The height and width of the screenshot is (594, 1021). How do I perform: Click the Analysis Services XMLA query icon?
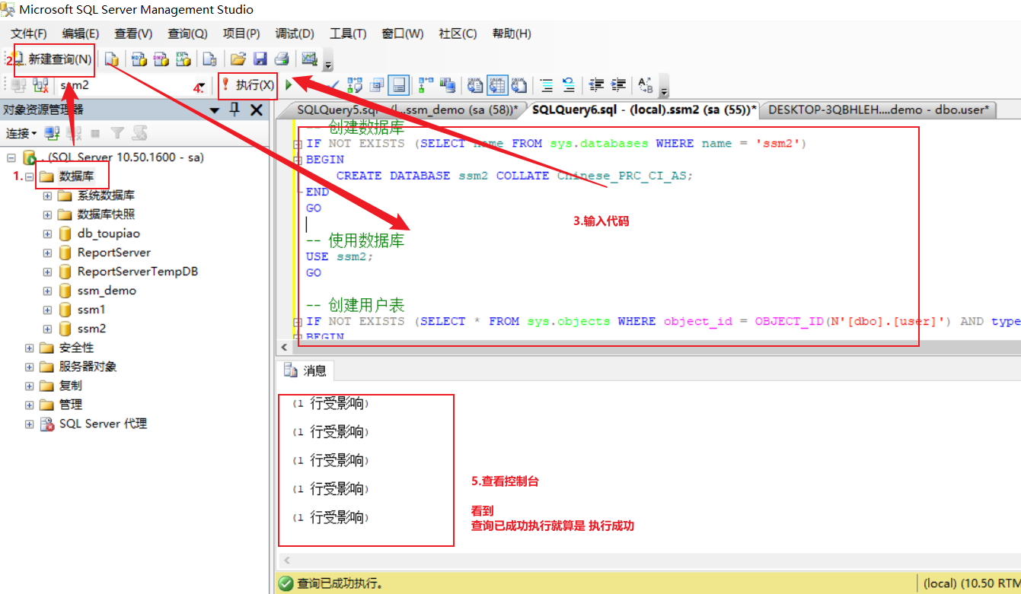pyautogui.click(x=183, y=59)
